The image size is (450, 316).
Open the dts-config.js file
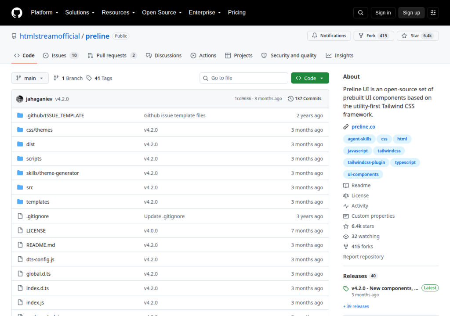point(40,259)
